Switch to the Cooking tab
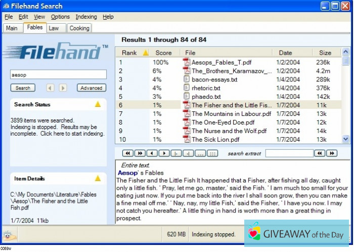354x252 pixels. coord(79,28)
